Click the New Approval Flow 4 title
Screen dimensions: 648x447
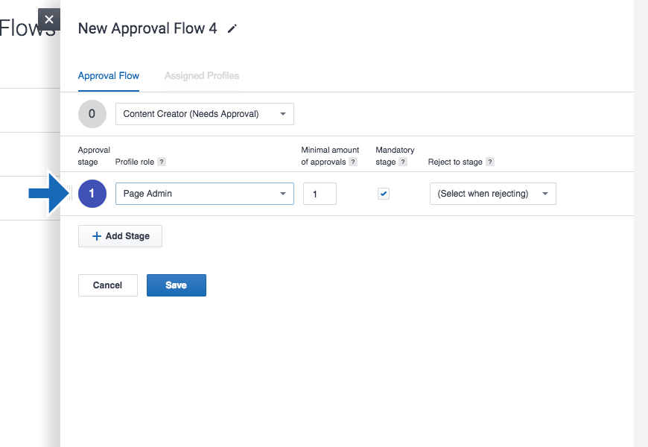tap(147, 29)
